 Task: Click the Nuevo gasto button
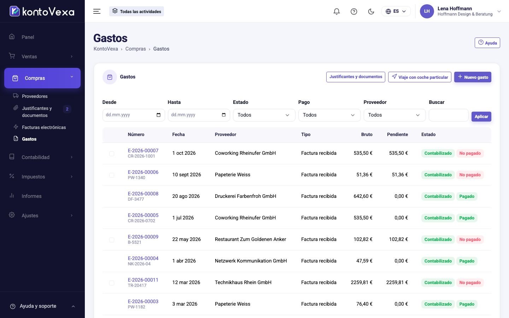[x=473, y=77]
